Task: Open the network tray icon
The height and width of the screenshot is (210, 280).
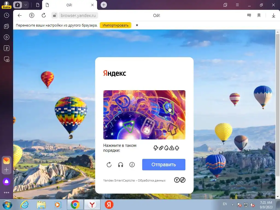Action: 246,205
